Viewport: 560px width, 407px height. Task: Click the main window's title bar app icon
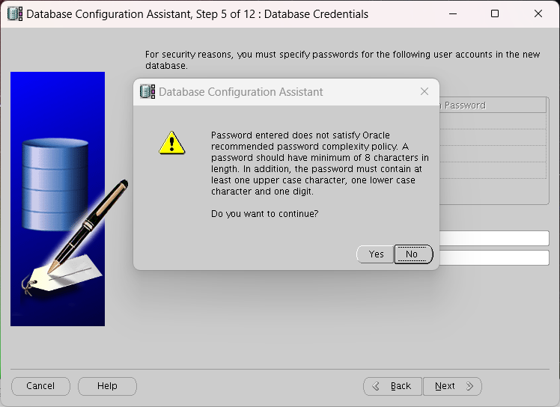(x=15, y=14)
